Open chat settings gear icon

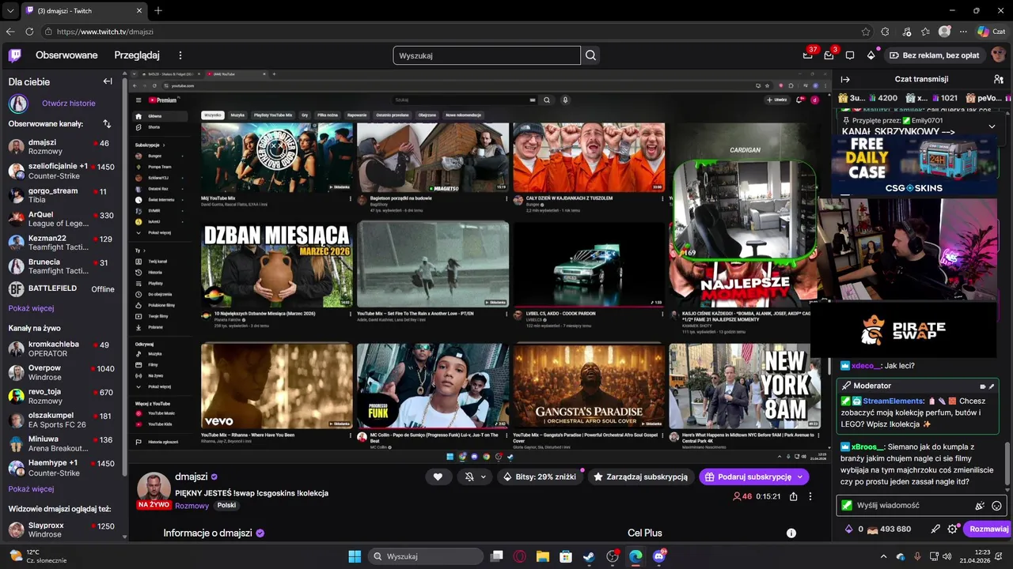pyautogui.click(x=952, y=529)
